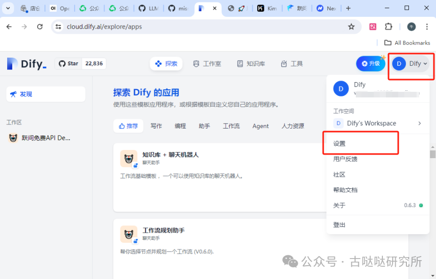Switch to the first GitHub LLM tab
The image size is (436, 279).
tap(149, 8)
